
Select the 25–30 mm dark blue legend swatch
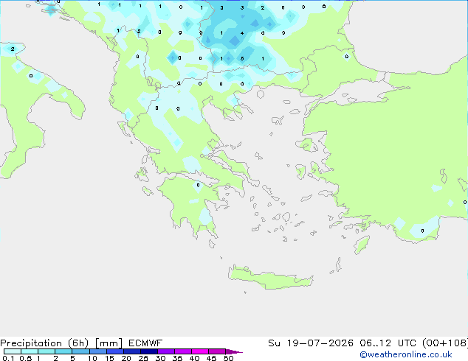click(x=149, y=351)
